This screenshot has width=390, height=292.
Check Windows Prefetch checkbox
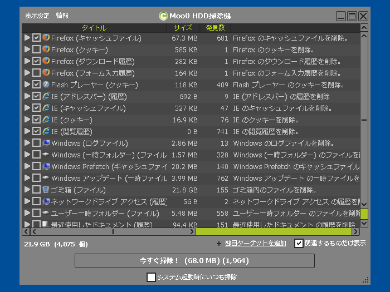(x=36, y=166)
